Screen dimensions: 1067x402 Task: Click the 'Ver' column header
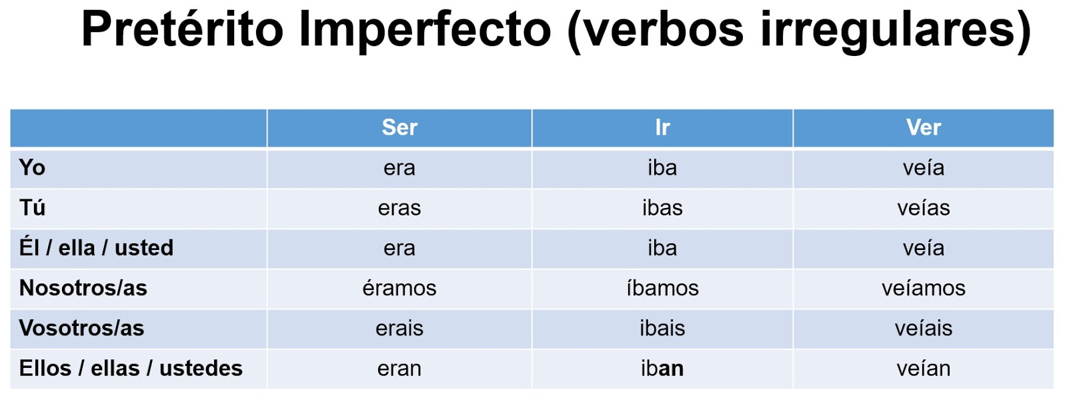923,127
